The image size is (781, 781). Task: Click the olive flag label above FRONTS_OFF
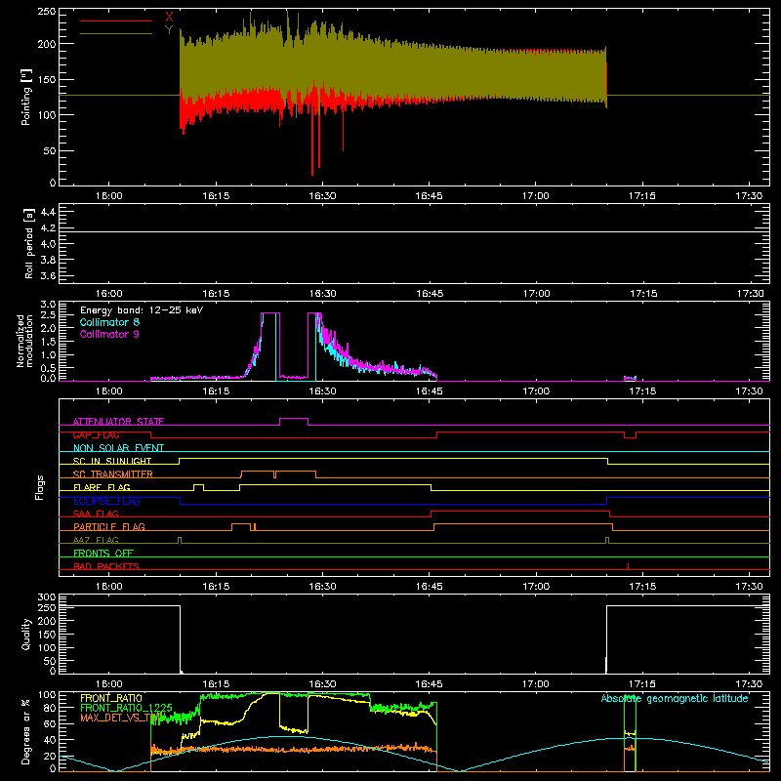click(x=96, y=540)
